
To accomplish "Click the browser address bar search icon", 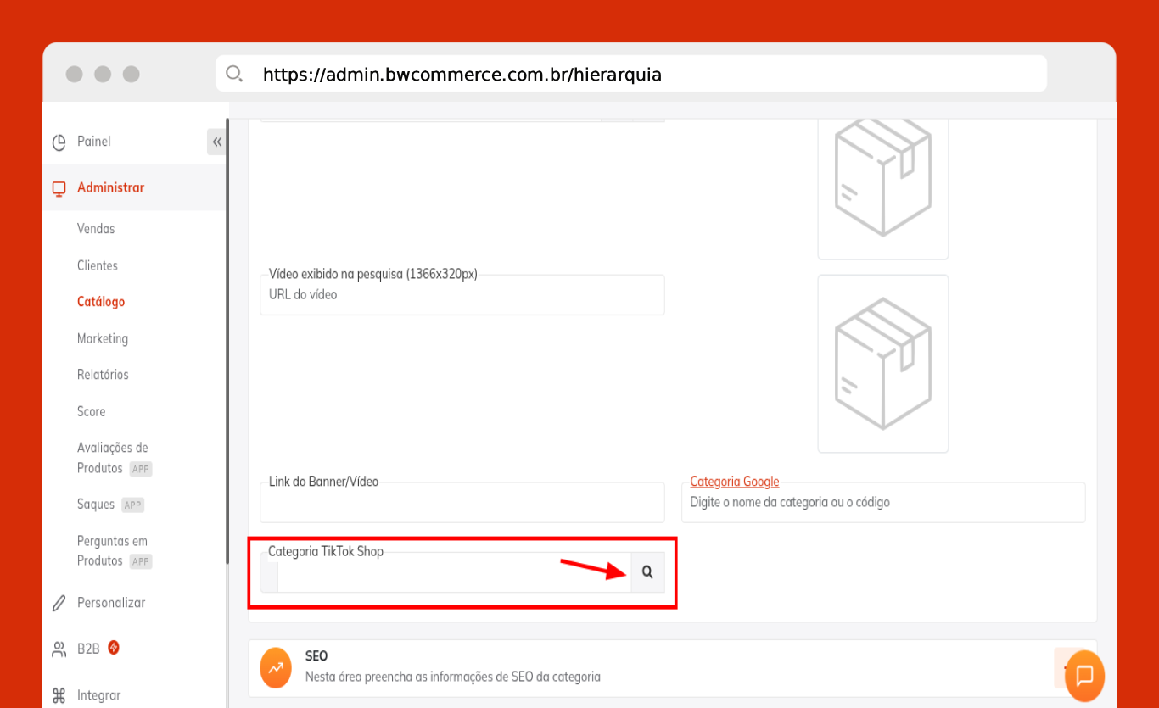I will click(x=234, y=74).
